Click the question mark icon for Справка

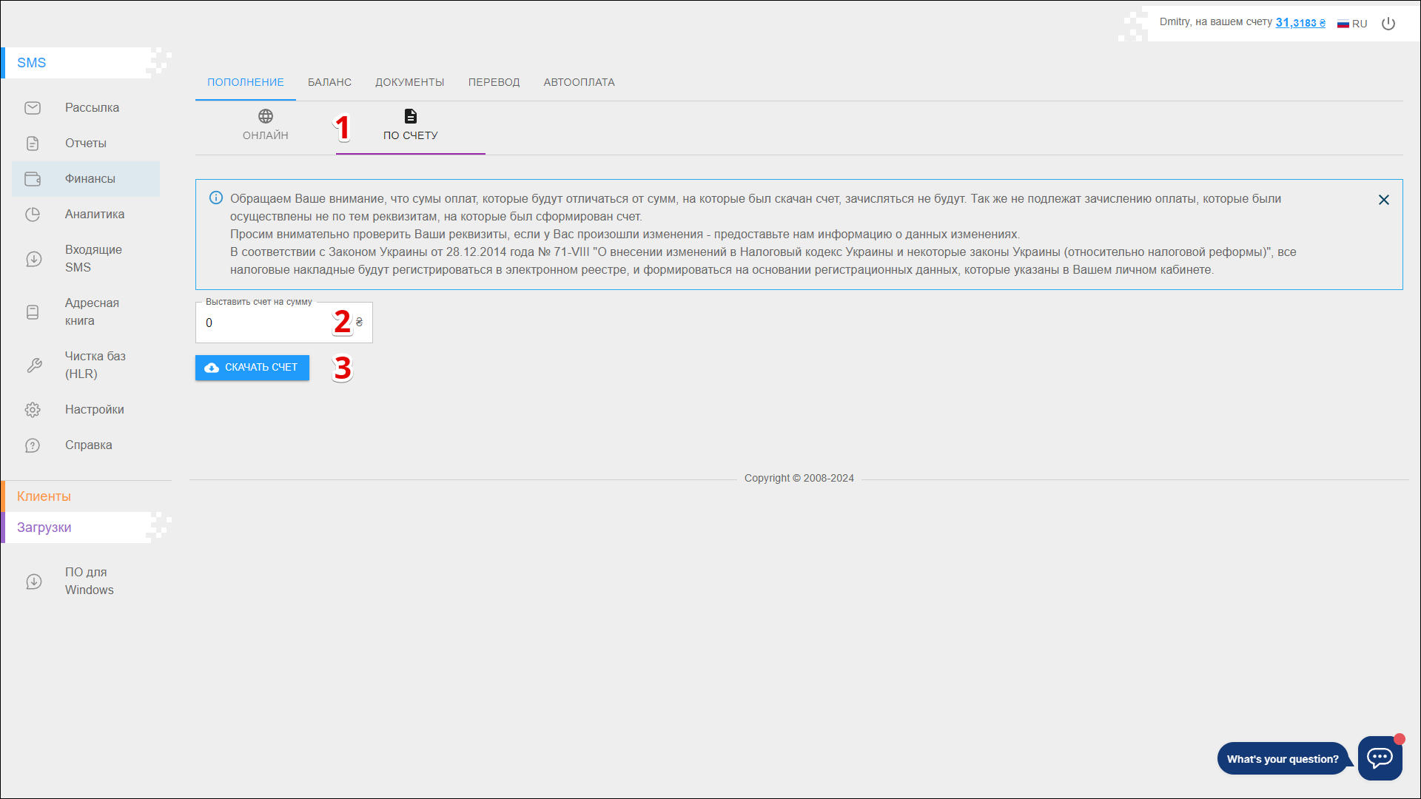pos(33,445)
